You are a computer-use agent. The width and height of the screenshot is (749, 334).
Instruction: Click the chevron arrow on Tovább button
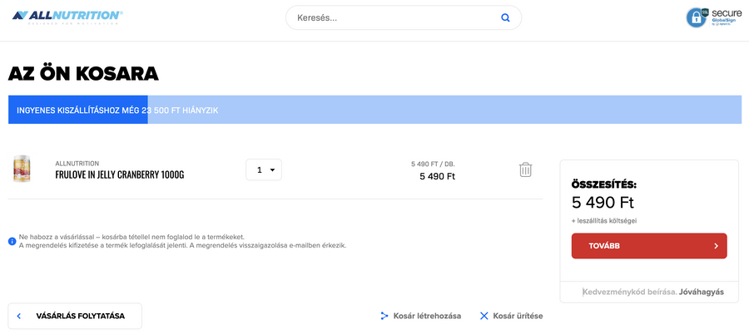716,246
